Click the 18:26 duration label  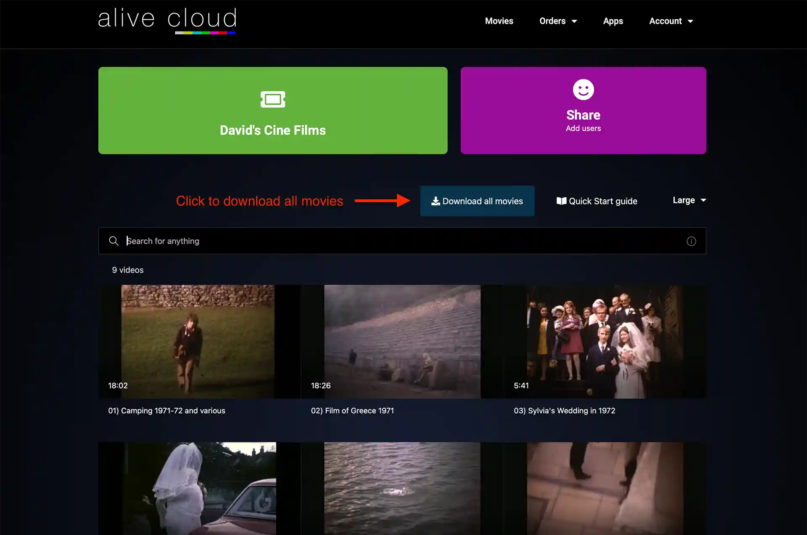(x=321, y=386)
